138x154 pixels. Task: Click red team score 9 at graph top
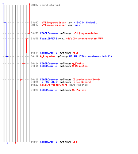point(29,4)
